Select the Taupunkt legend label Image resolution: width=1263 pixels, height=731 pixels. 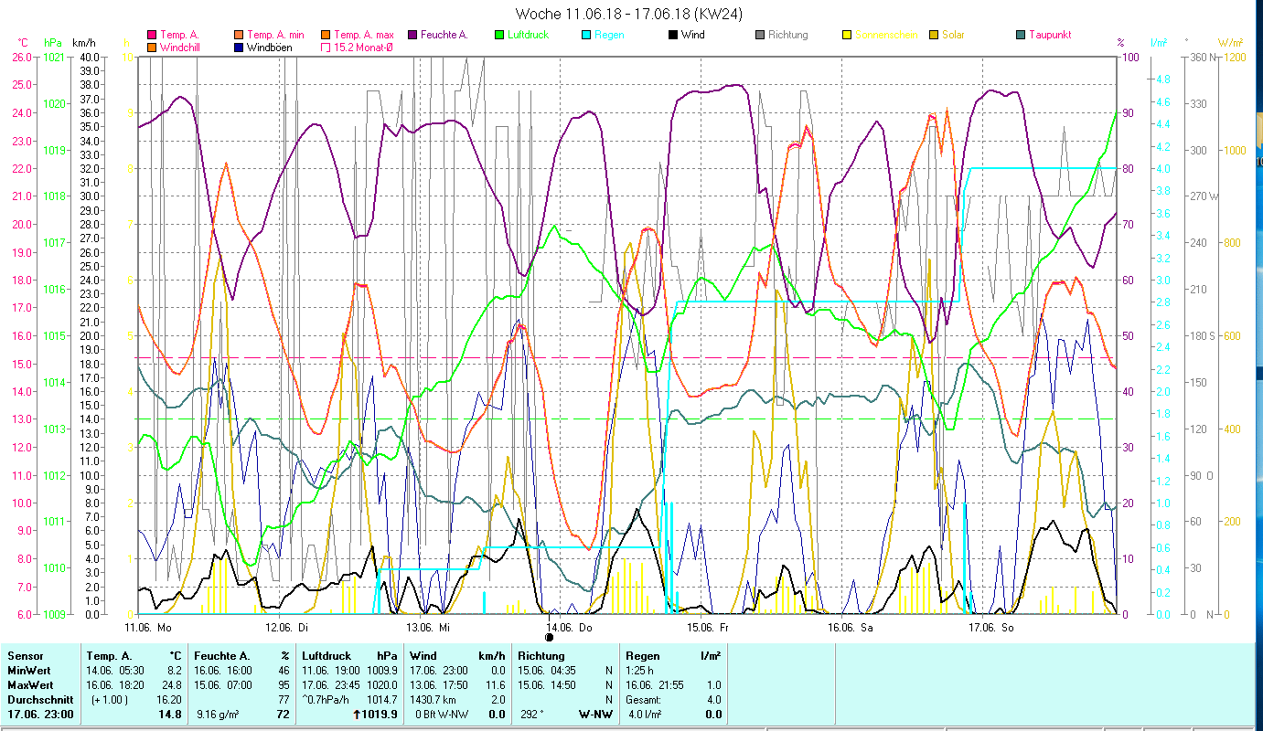click(x=1050, y=35)
